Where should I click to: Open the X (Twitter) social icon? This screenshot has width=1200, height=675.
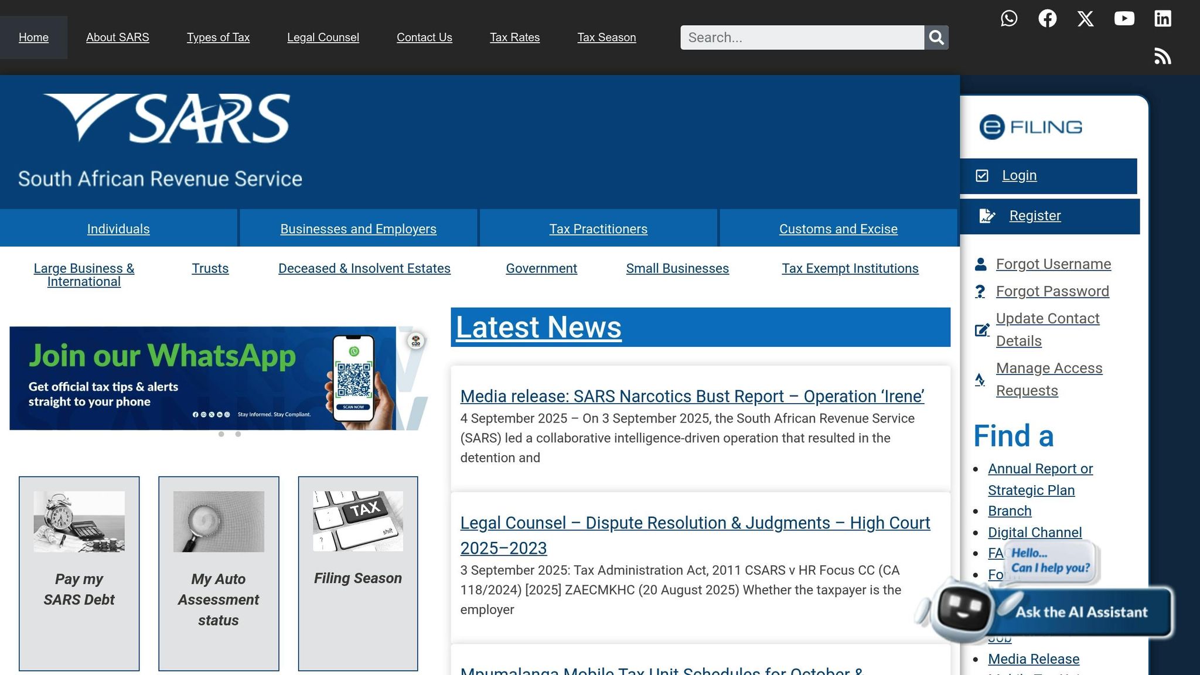[x=1086, y=19]
